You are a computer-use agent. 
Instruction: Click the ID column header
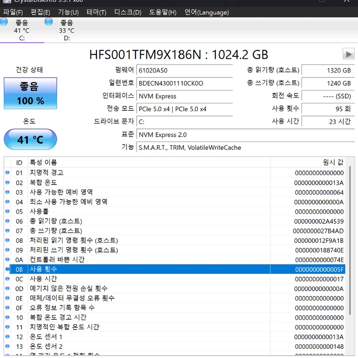click(x=19, y=162)
